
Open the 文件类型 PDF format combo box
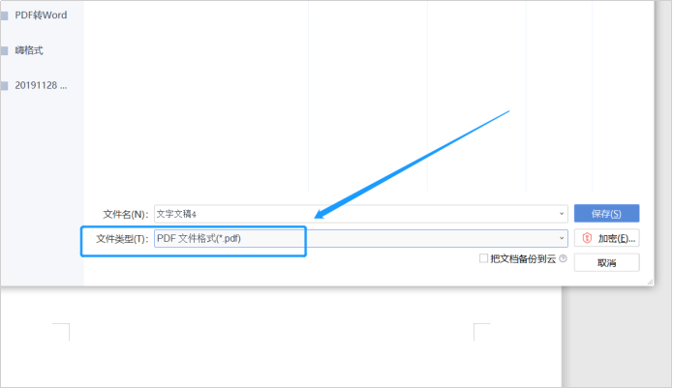pos(361,238)
